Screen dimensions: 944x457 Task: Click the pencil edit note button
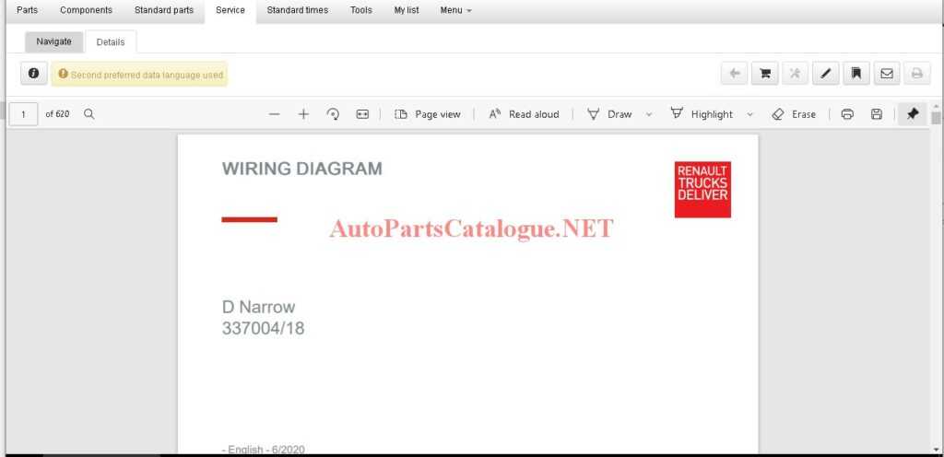tap(826, 74)
